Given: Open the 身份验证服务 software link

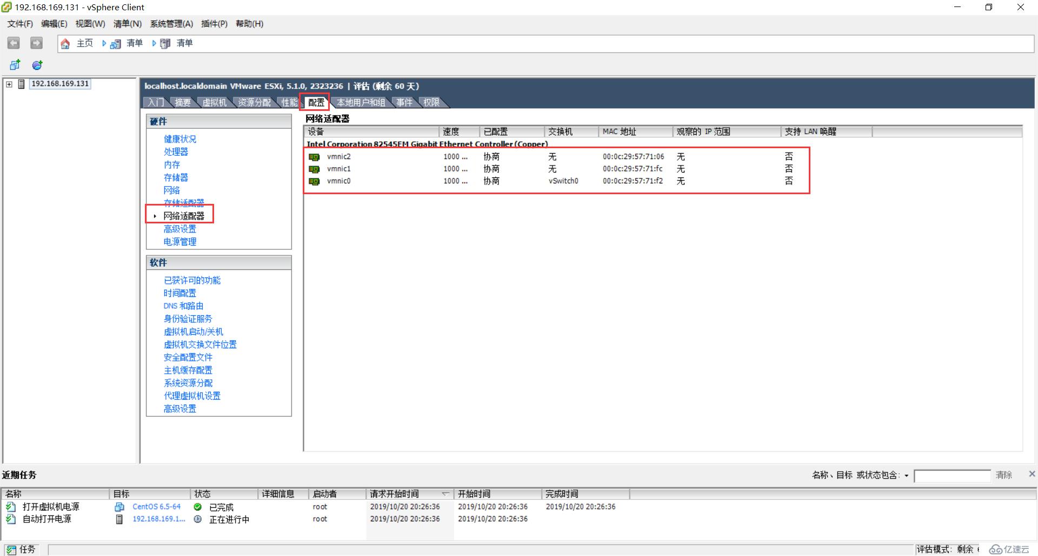Looking at the screenshot, I should coord(188,319).
